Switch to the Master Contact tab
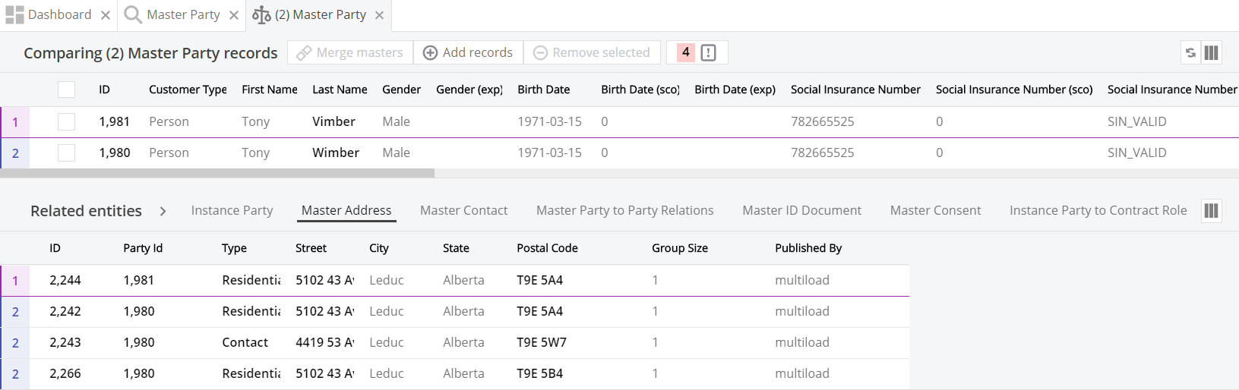Screen dimensions: 1239x390 463,210
